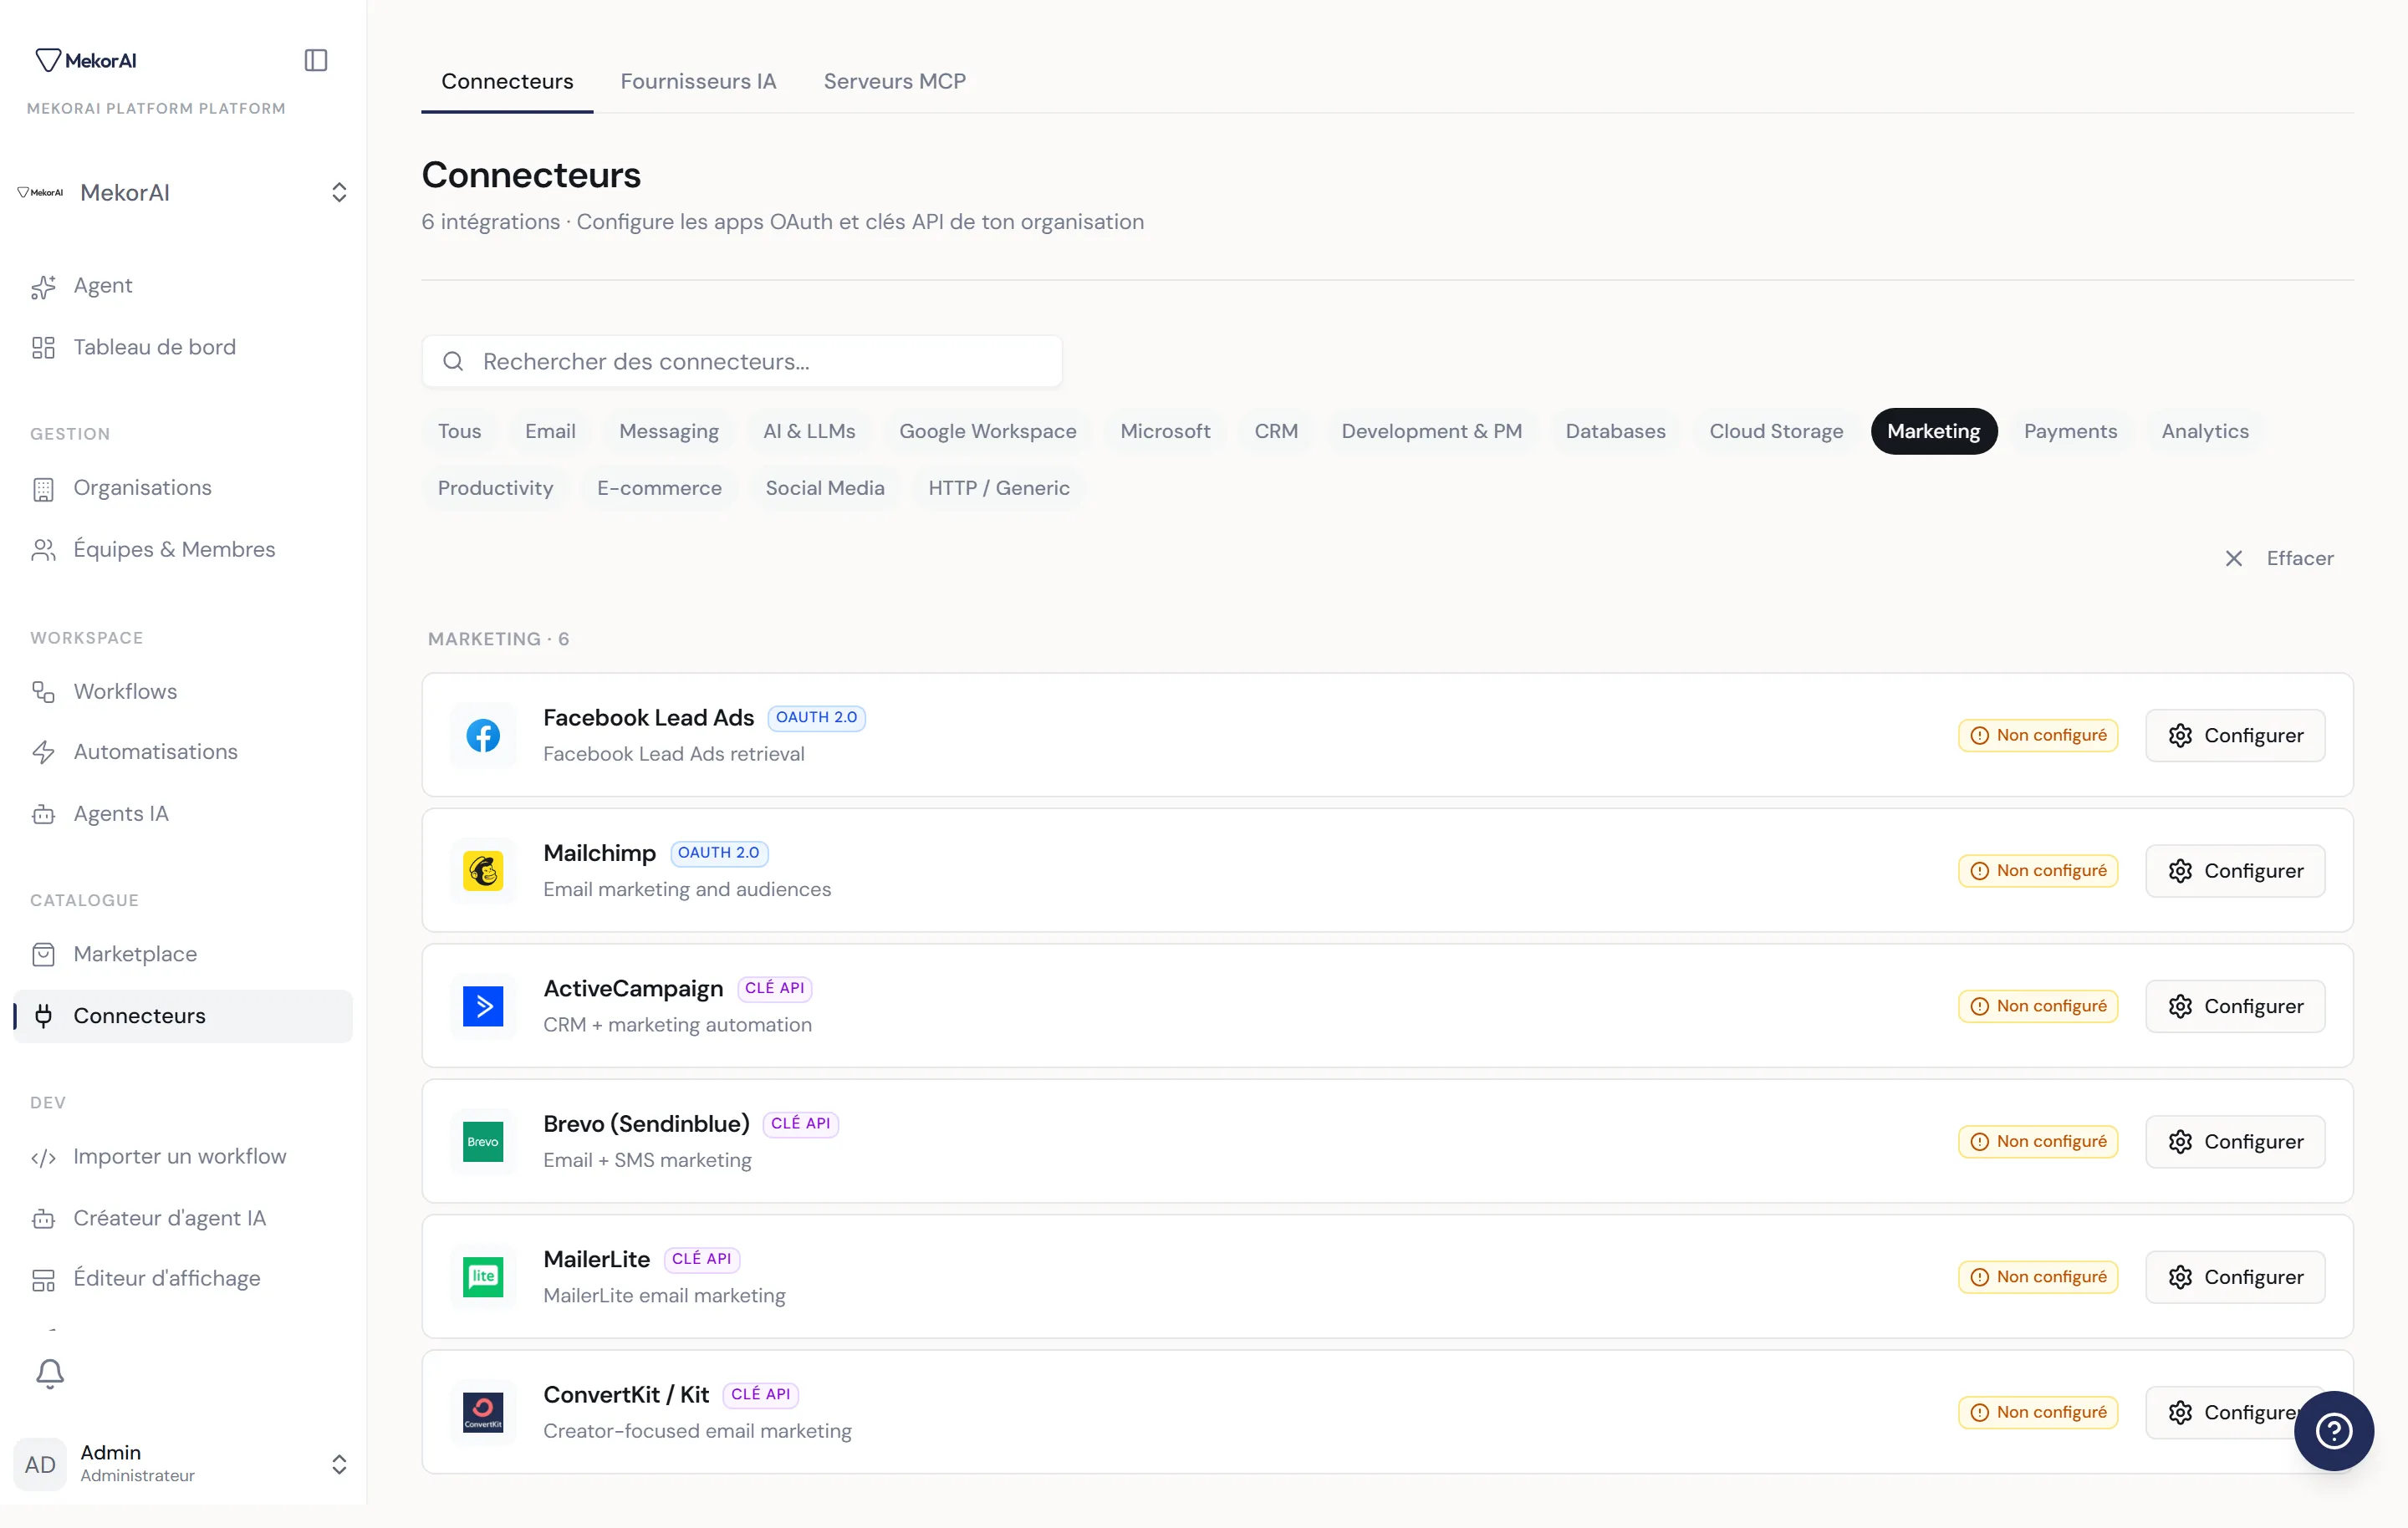Filter connectors by Messaging

(669, 431)
